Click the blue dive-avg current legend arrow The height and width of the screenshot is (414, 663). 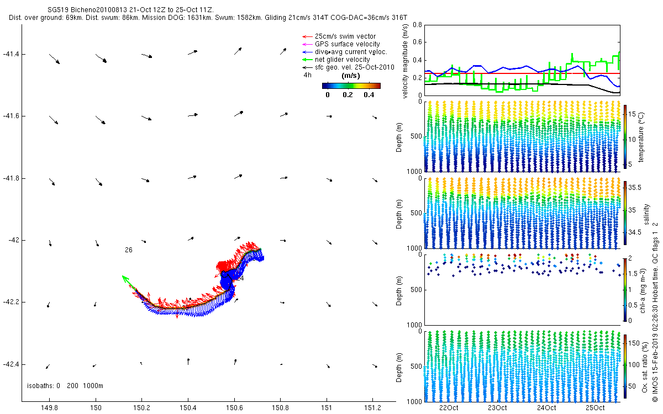(306, 52)
